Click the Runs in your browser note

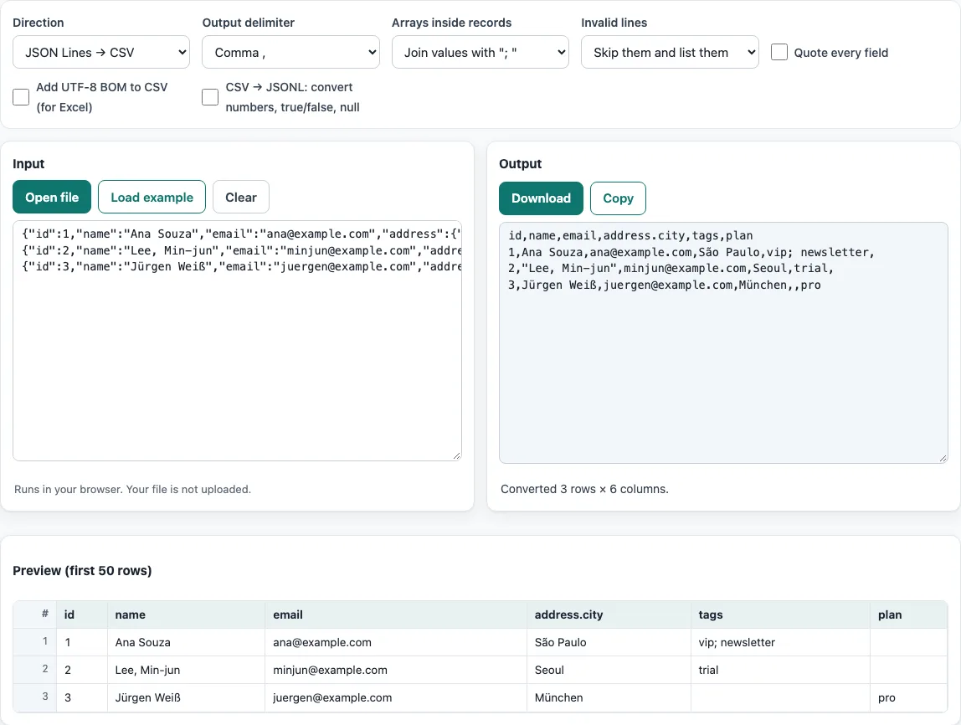click(x=132, y=489)
